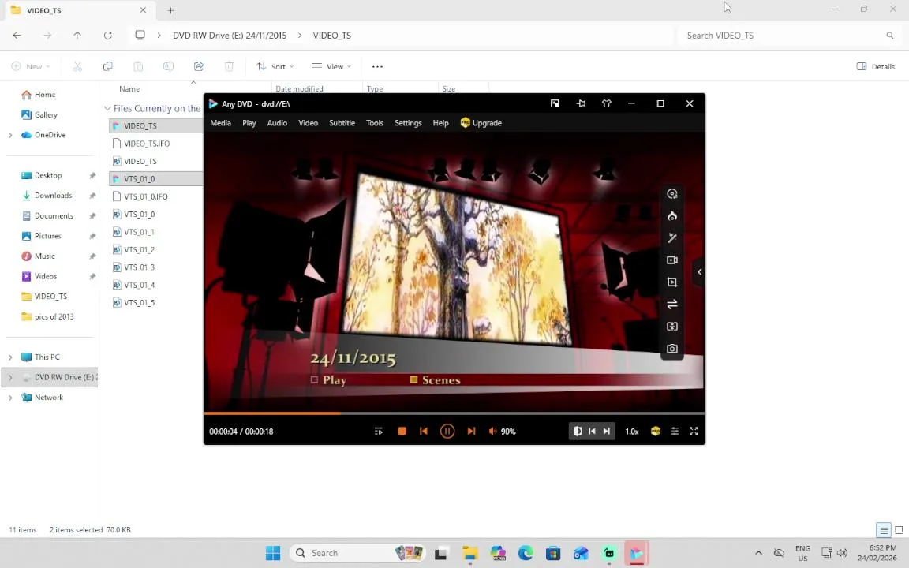909x568 pixels.
Task: Step back one frame
Action: (x=592, y=432)
